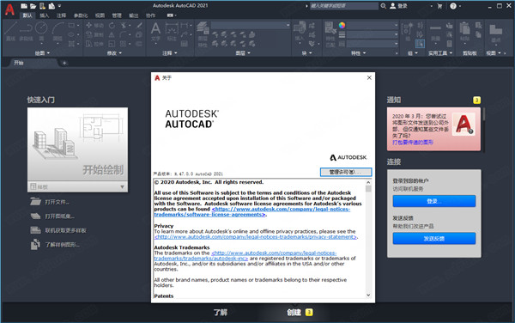Open the lineweight dropdown in Properties panel
The height and width of the screenshot is (323, 515).
[x=373, y=34]
